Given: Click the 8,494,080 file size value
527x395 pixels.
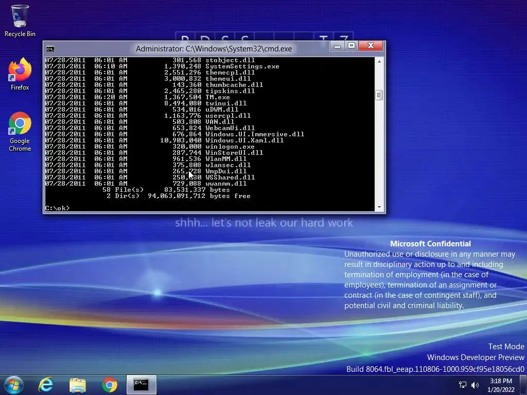Looking at the screenshot, I should tap(183, 103).
